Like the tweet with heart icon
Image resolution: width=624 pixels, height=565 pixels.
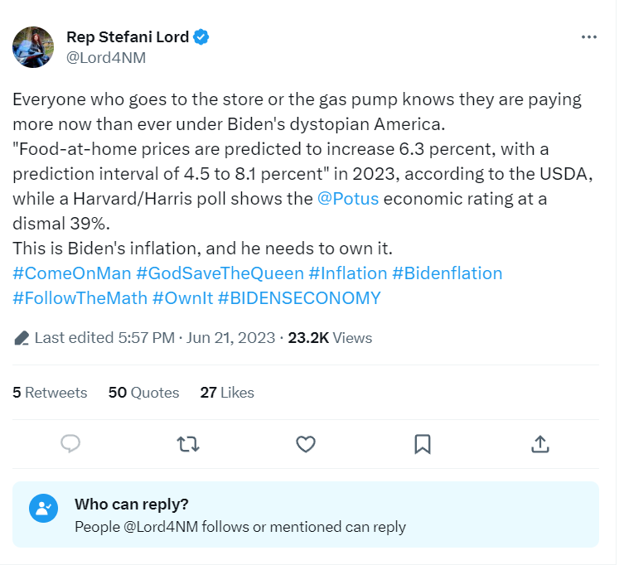(x=306, y=444)
